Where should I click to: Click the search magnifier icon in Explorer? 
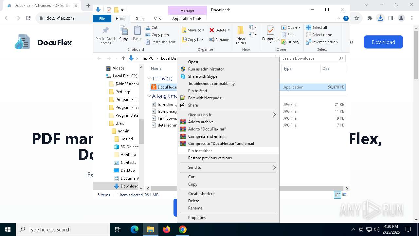341,58
